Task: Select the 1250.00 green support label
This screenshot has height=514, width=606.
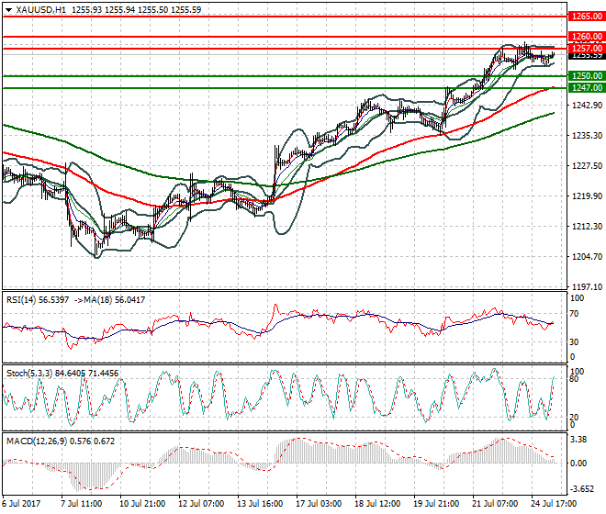Action: (x=587, y=76)
